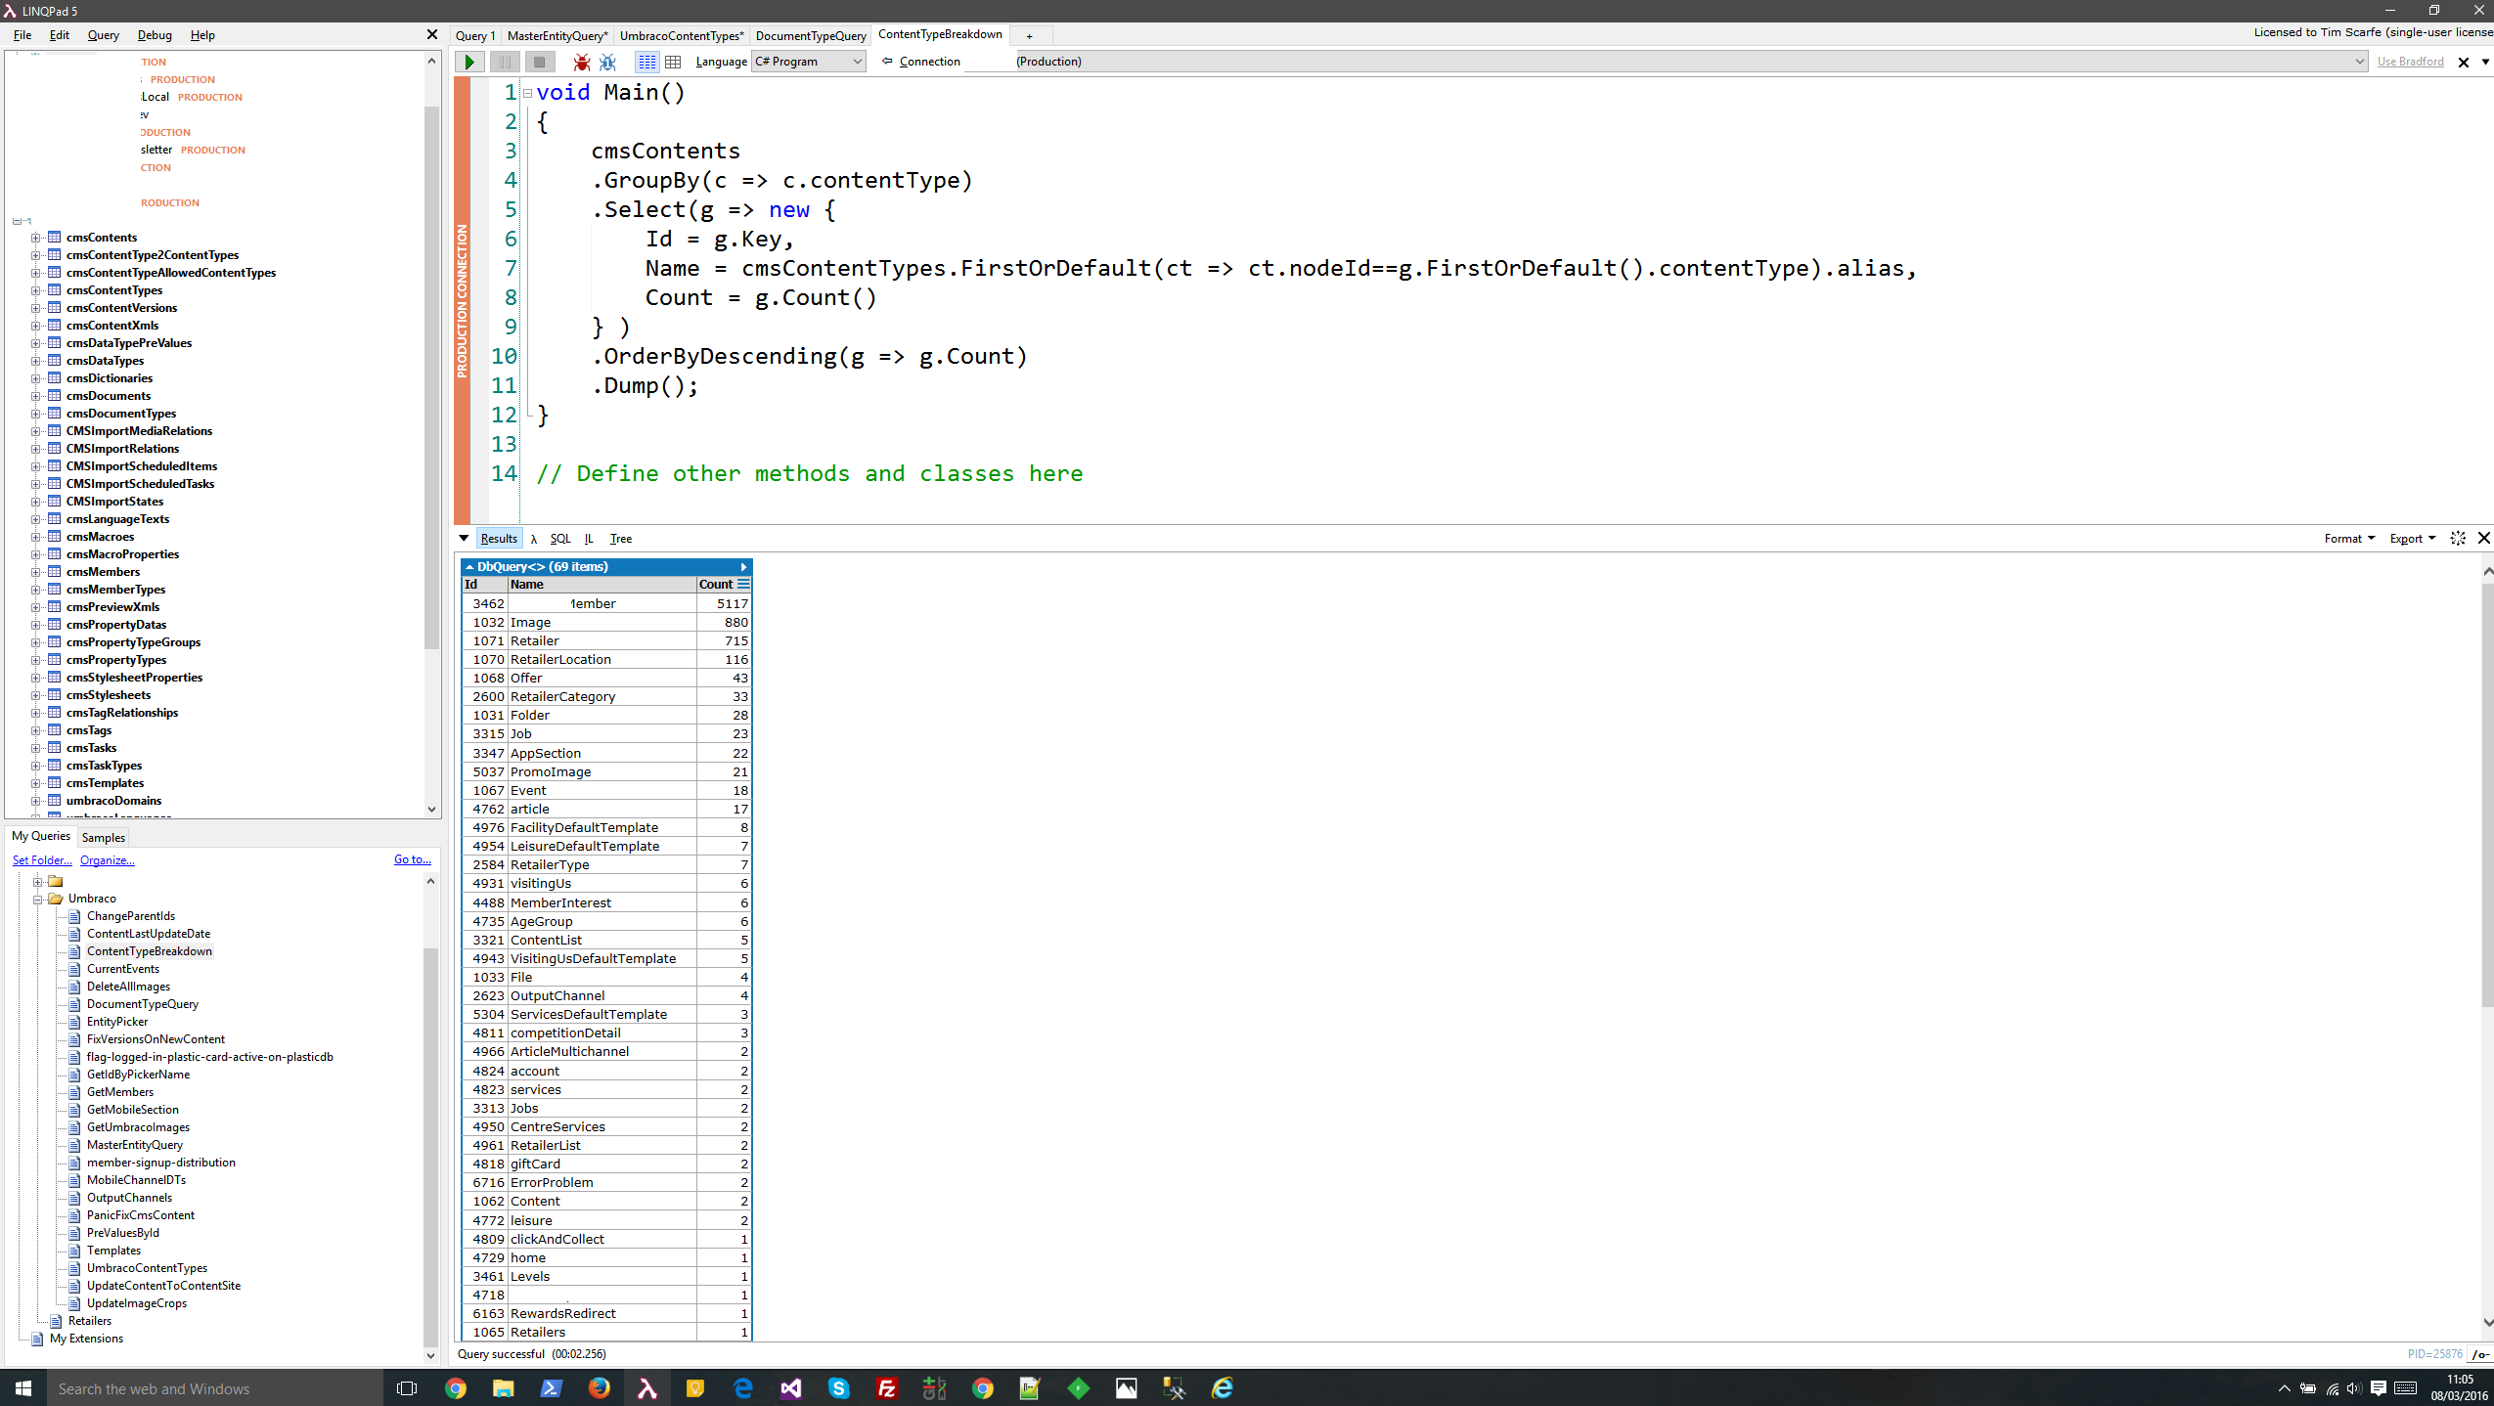Image resolution: width=2494 pixels, height=1406 pixels.
Task: Open FileZilla from the taskbar
Action: point(887,1388)
